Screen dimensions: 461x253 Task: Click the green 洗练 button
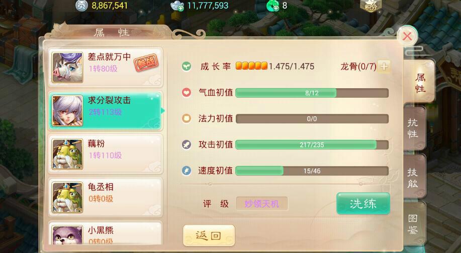point(363,203)
